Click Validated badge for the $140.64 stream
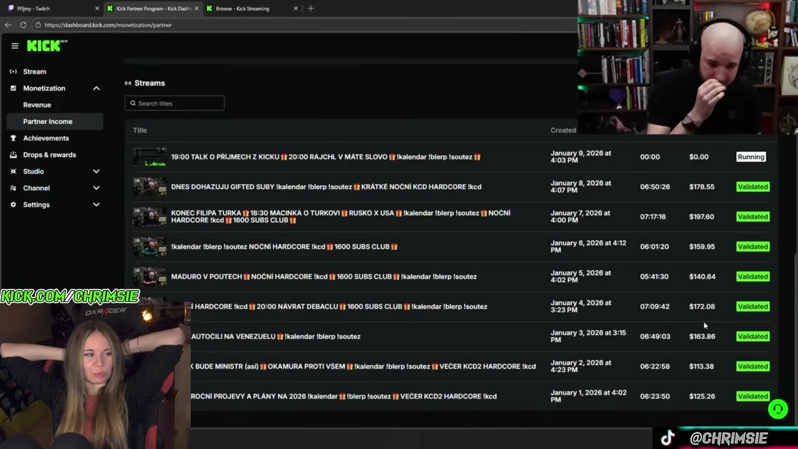Image resolution: width=798 pixels, height=449 pixels. click(752, 277)
